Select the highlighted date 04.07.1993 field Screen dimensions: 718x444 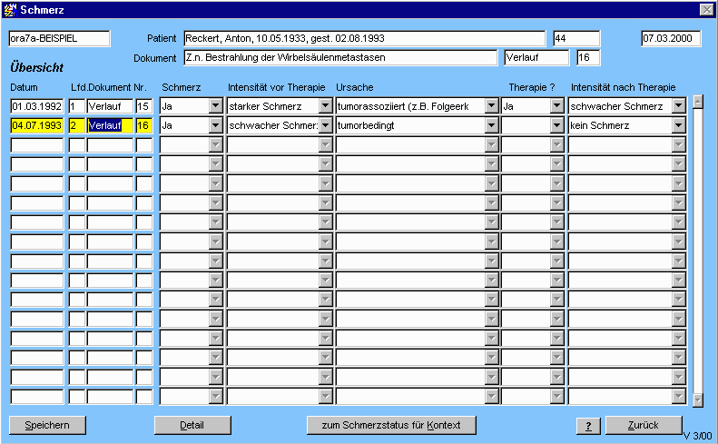(36, 125)
